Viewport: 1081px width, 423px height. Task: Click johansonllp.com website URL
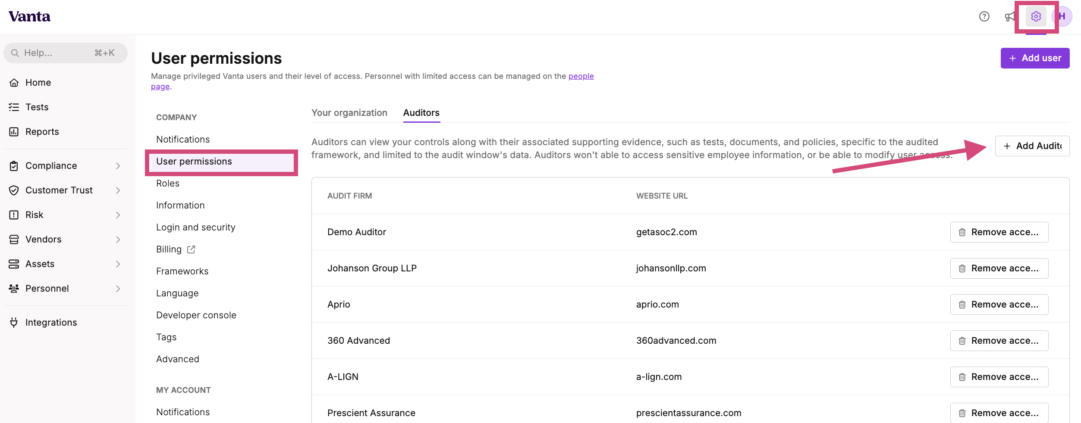click(x=671, y=268)
